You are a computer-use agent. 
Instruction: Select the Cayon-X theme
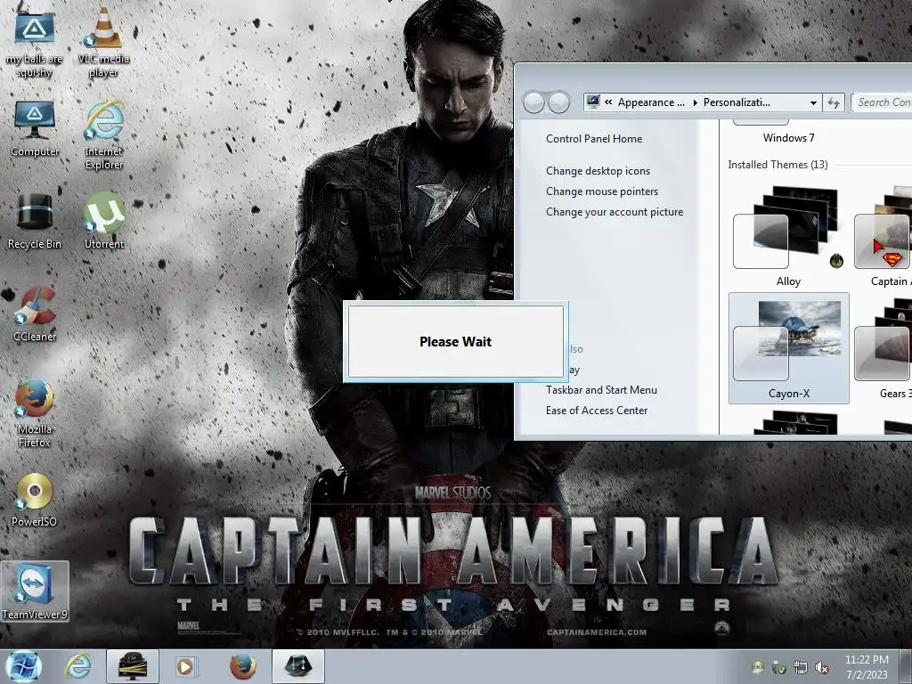pyautogui.click(x=789, y=348)
